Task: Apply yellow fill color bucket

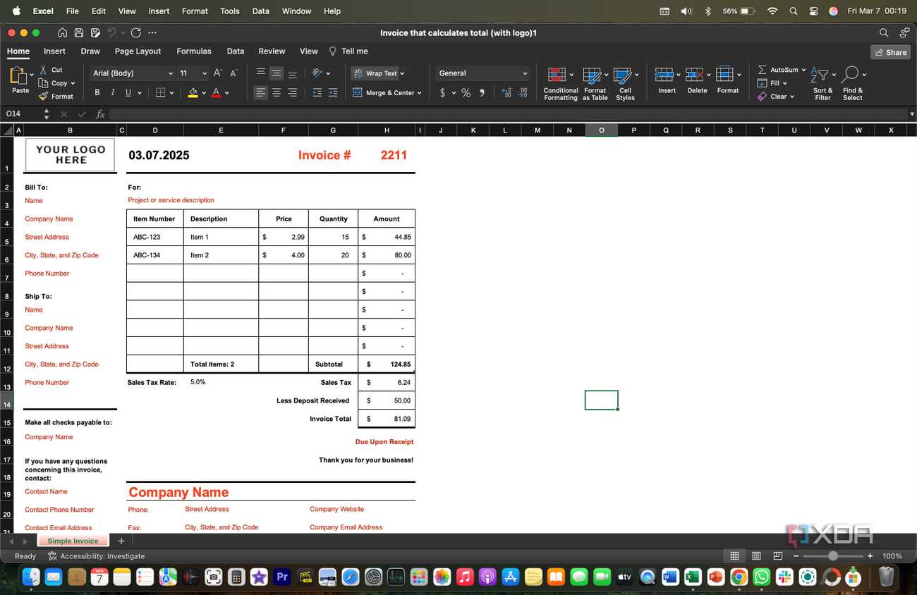Action: point(193,92)
